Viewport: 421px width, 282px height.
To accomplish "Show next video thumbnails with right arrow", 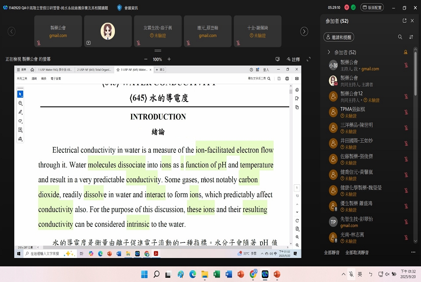I will (304, 32).
